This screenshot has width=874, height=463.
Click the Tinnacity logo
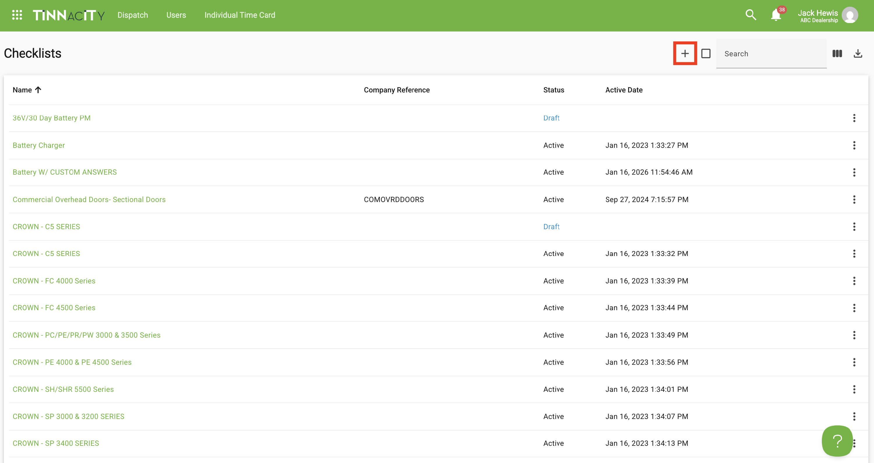68,15
